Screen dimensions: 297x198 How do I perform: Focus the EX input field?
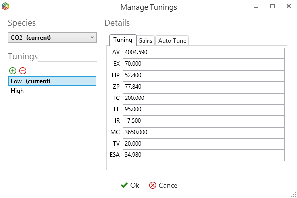click(x=203, y=64)
